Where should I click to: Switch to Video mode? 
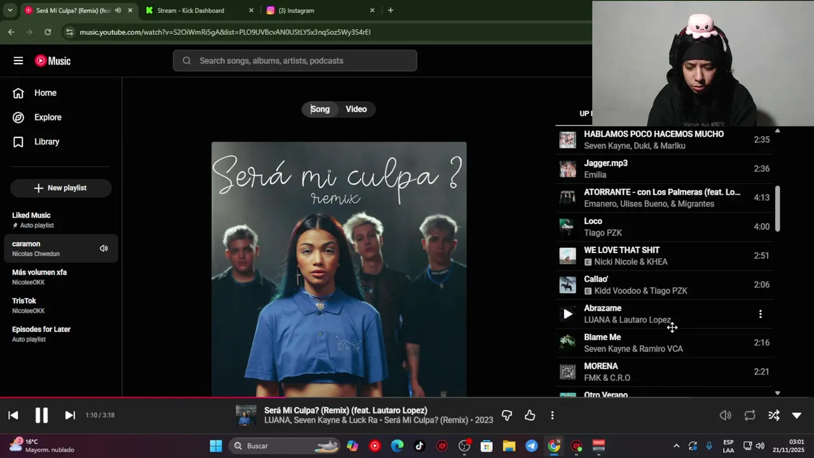(x=356, y=109)
